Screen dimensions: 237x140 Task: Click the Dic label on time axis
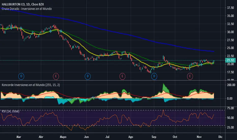pos(220,137)
